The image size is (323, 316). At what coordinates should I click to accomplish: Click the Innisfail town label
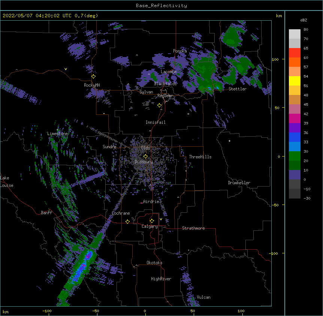[156, 122]
